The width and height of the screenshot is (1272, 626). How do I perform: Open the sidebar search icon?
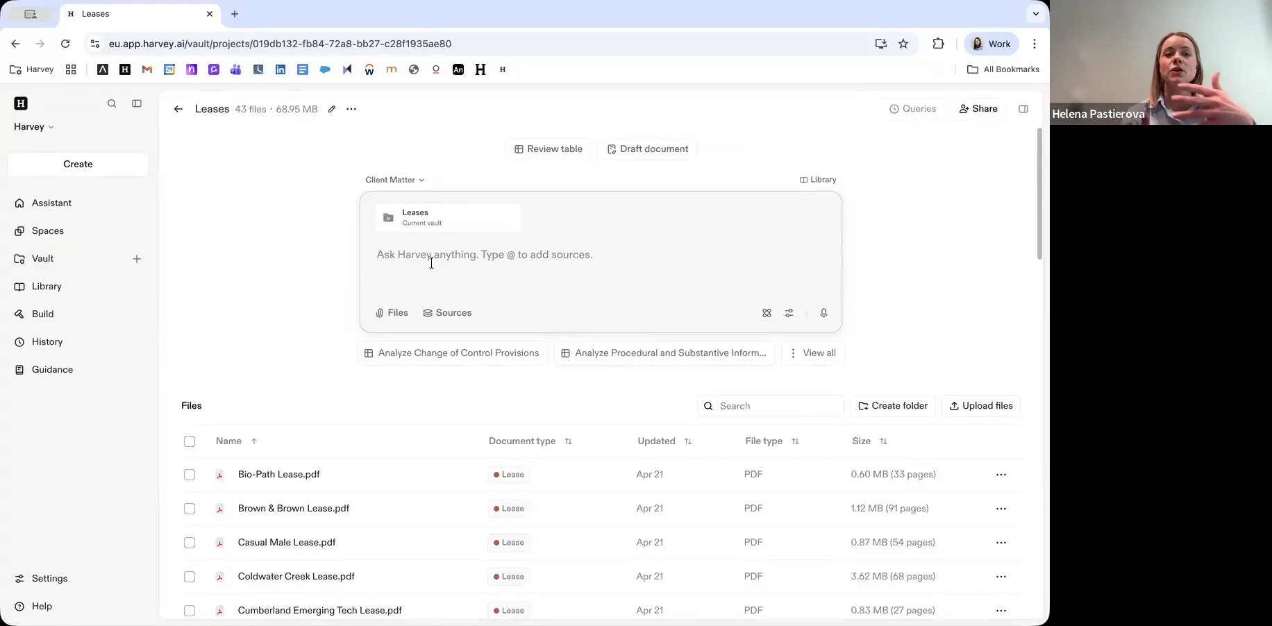(x=112, y=103)
